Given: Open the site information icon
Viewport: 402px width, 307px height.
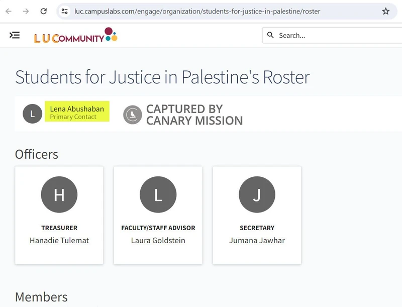Looking at the screenshot, I should click(65, 11).
